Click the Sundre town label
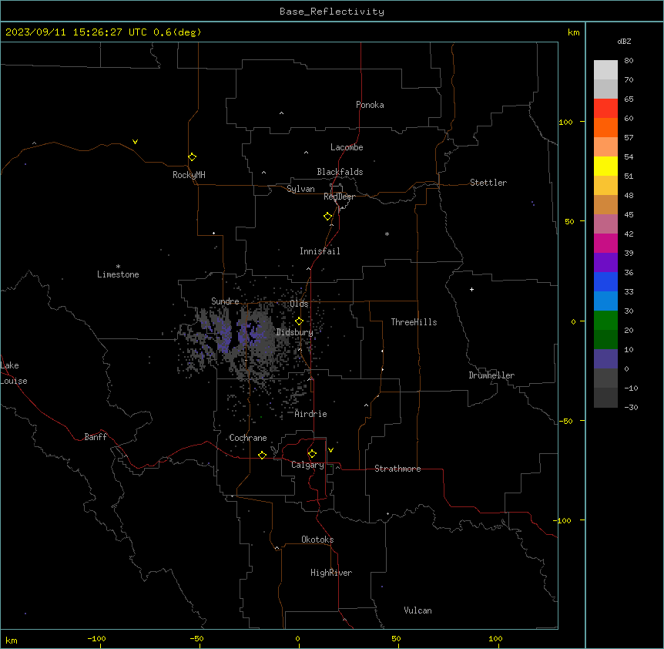This screenshot has height=649, width=664. coord(225,301)
